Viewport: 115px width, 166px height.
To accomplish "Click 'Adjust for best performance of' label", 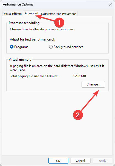I will (32, 39).
